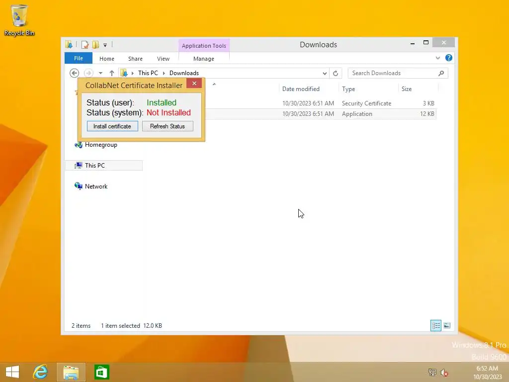Open the Windows Start button

pos(12,372)
